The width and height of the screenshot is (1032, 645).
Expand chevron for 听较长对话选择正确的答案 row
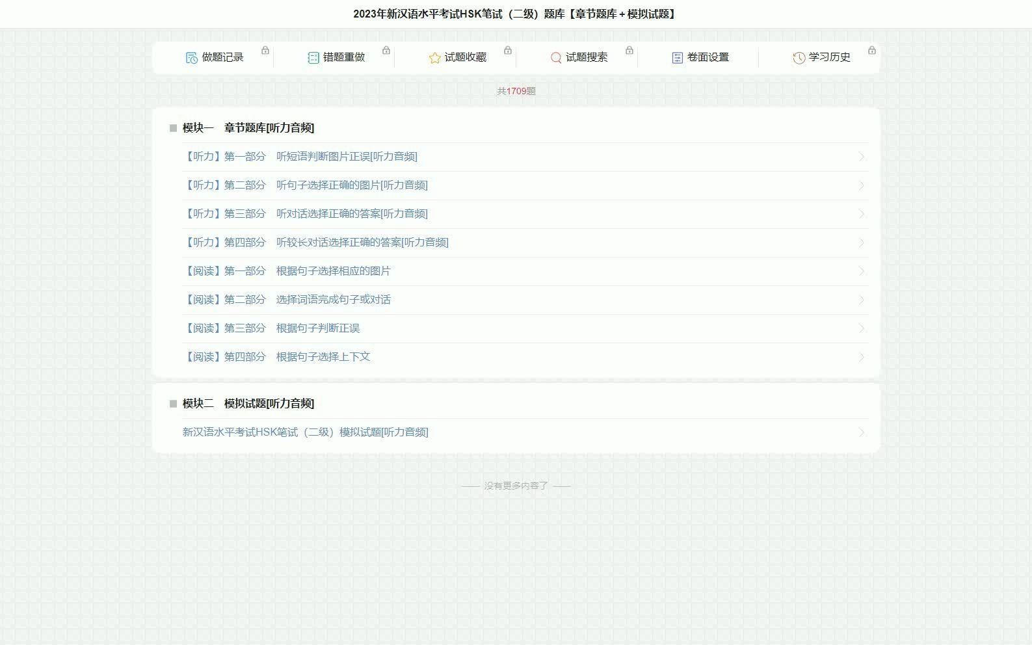click(862, 243)
